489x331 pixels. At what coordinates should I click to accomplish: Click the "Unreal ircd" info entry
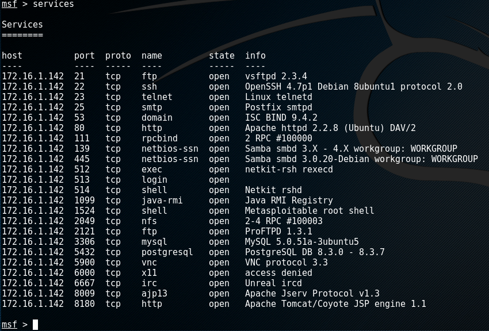(x=273, y=283)
